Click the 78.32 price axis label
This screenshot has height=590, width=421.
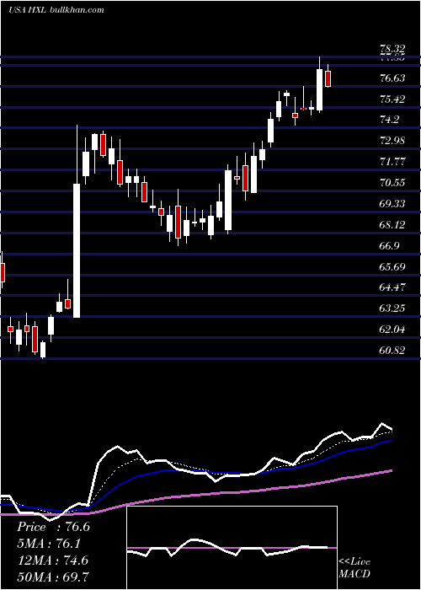pyautogui.click(x=392, y=49)
